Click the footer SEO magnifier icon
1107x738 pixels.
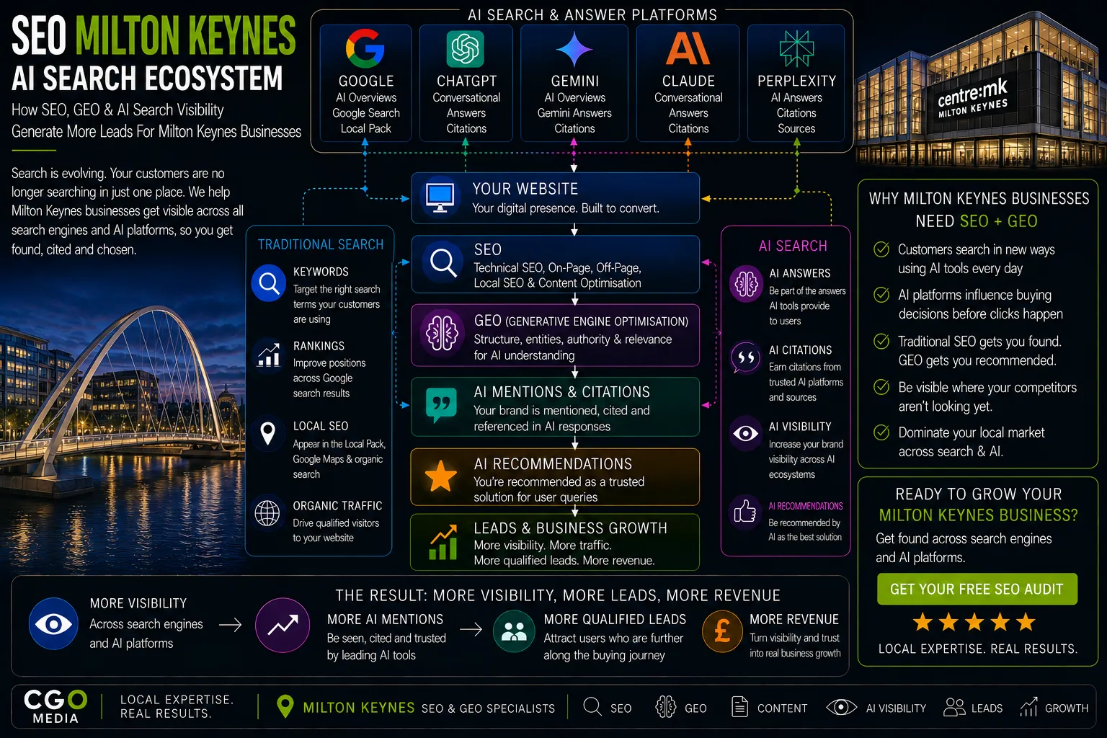point(592,706)
